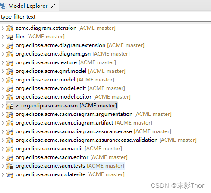The height and width of the screenshot is (193, 211).
Task: Expand org.eclipse.acme.model.edit tree node
Action: (3, 88)
